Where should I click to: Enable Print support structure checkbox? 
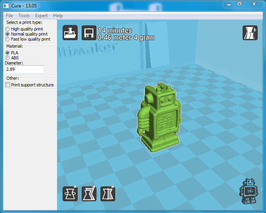point(8,85)
